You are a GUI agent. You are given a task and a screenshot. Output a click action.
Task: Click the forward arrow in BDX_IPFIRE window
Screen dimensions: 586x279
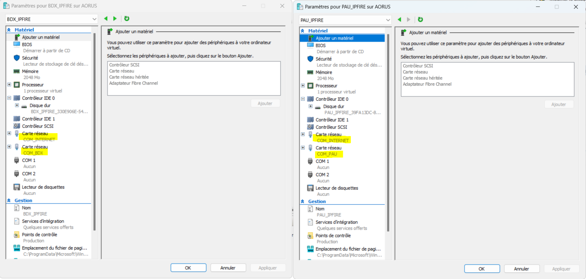(x=115, y=19)
